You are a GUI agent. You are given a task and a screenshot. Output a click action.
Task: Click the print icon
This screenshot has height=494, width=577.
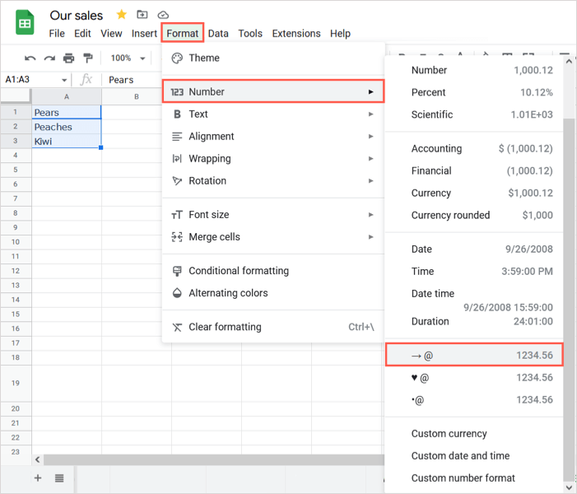pos(68,58)
